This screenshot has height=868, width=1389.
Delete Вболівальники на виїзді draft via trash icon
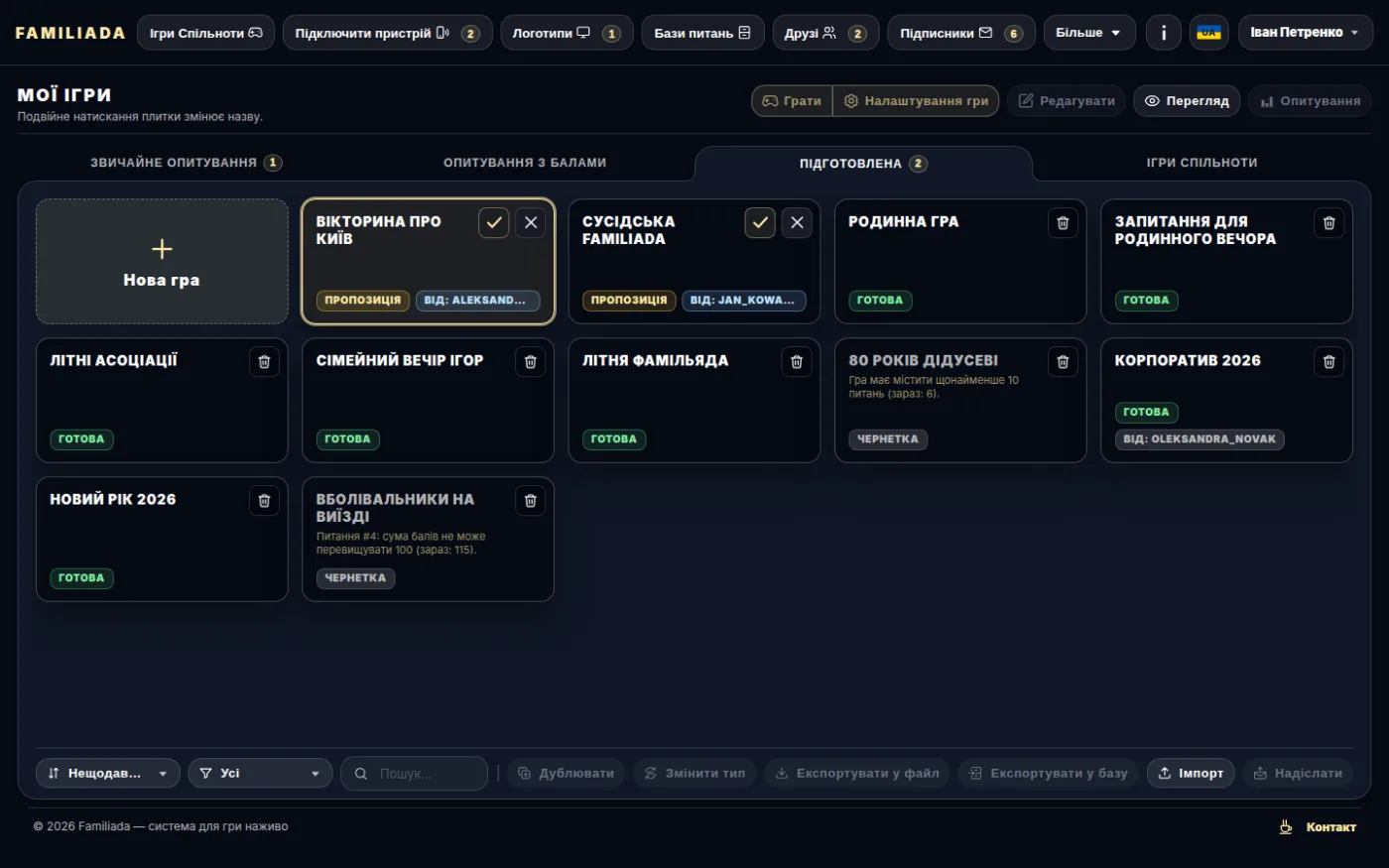530,501
